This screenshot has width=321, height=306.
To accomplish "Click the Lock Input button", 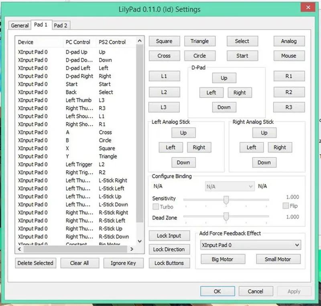I will pos(169,236).
